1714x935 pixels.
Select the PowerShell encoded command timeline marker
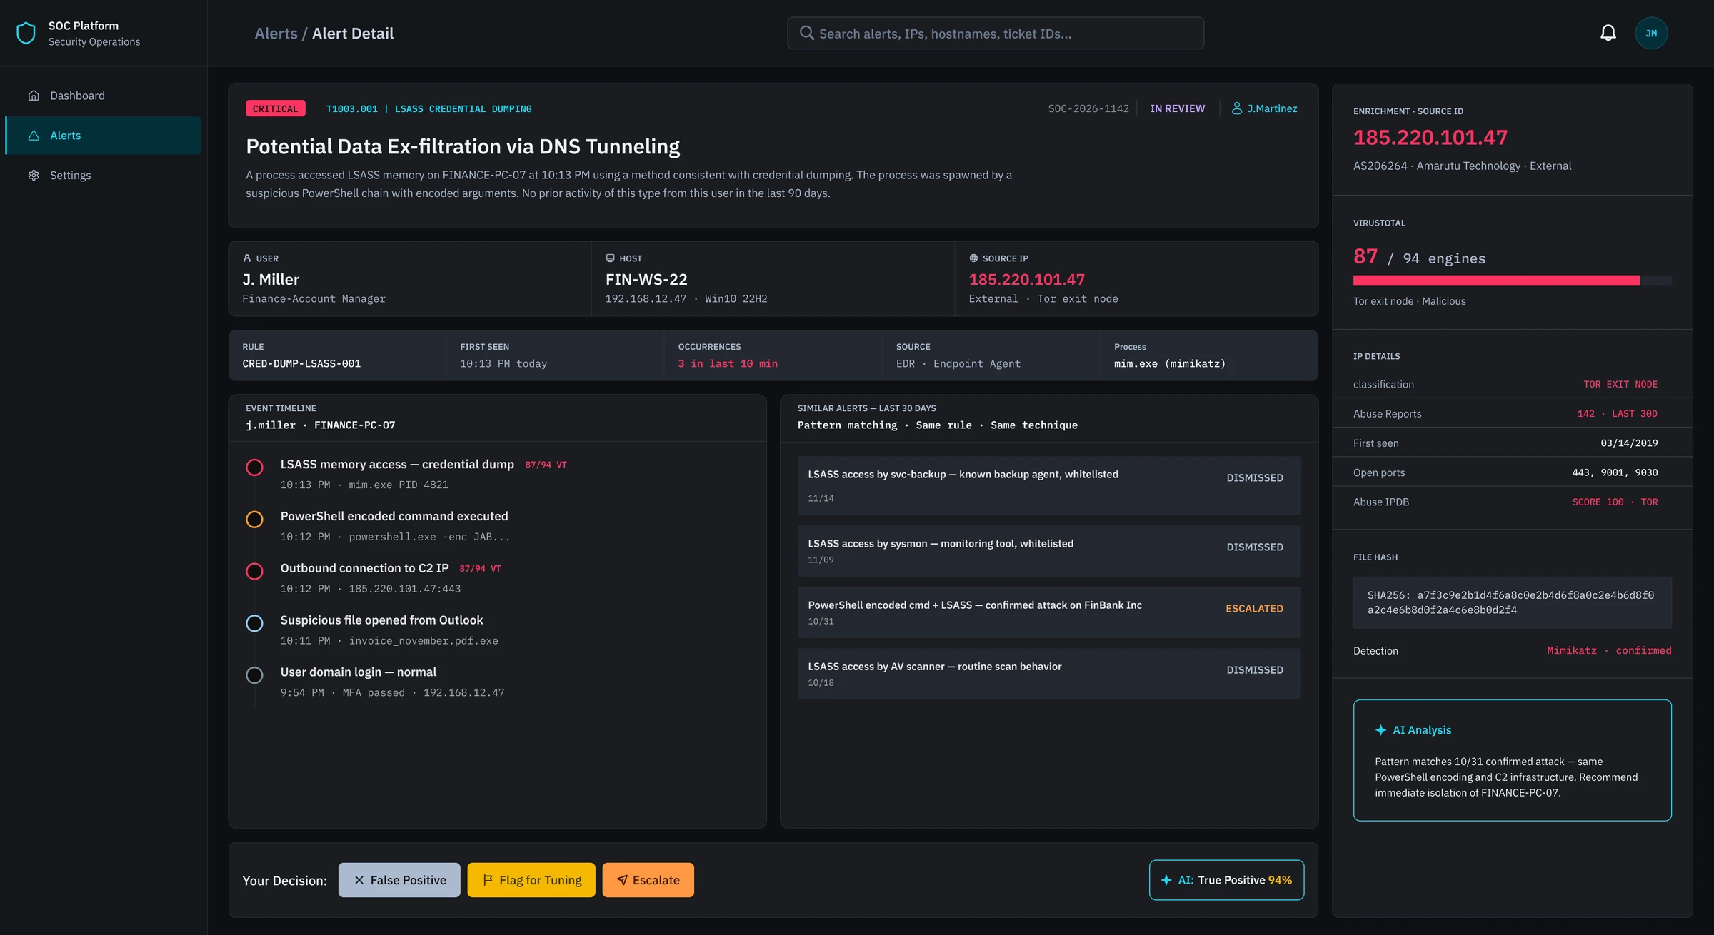click(x=254, y=520)
